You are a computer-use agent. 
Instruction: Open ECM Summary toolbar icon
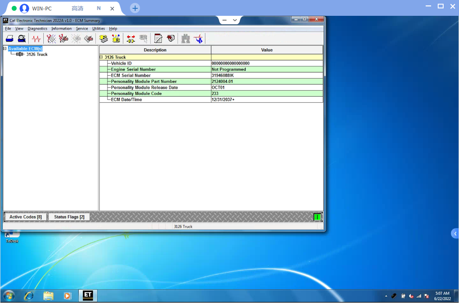pyautogui.click(x=103, y=39)
